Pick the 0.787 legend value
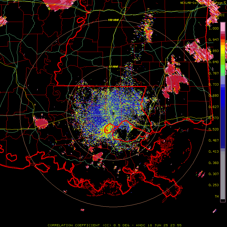 [x=214, y=73]
